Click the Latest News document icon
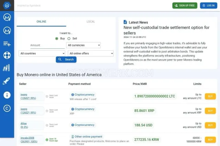The width and height of the screenshot is (220, 146). (x=125, y=22)
